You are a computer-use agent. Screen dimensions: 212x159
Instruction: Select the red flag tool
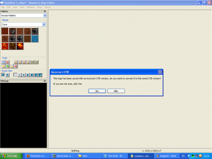16,66
